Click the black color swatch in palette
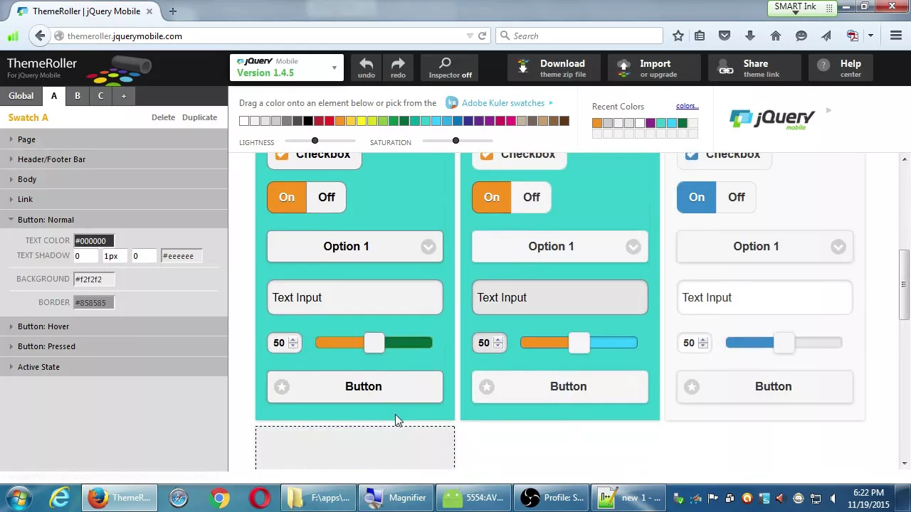Viewport: 911px width, 512px height. pyautogui.click(x=308, y=121)
